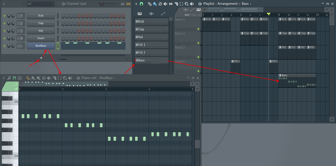Open the Piano roll options menu arrow

[4, 78]
